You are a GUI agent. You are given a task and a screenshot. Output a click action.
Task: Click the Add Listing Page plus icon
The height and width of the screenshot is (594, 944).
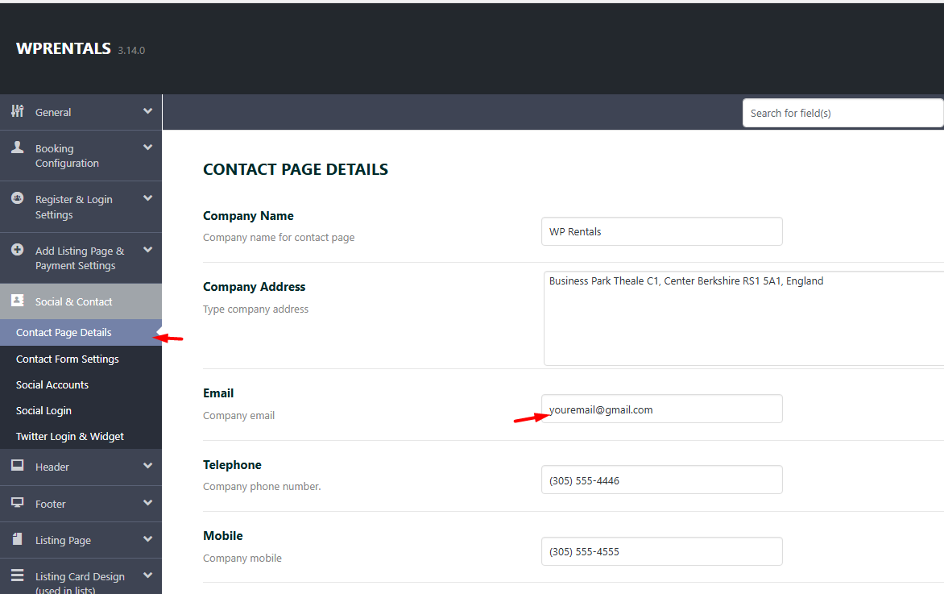(17, 250)
